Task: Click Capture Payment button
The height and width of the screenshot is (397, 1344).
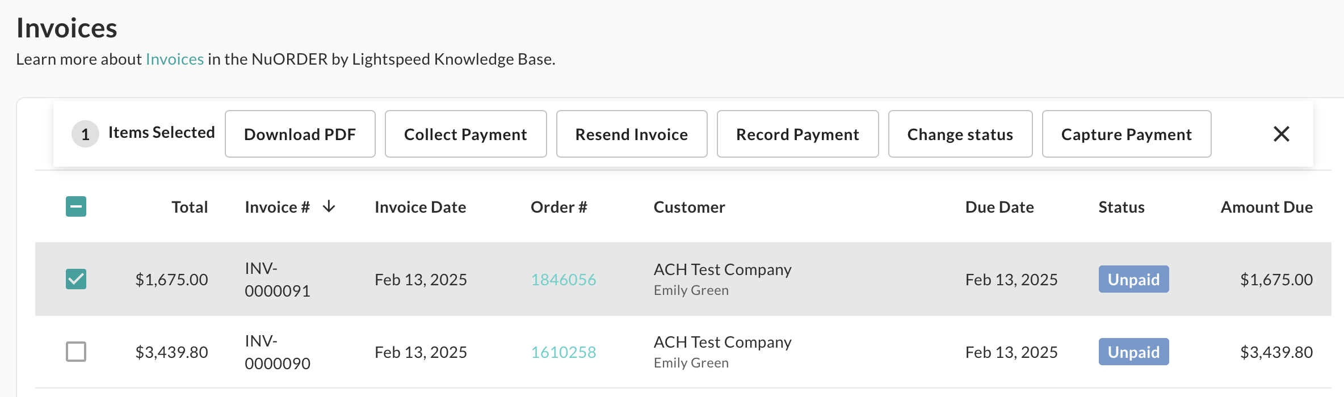Action: 1127,134
